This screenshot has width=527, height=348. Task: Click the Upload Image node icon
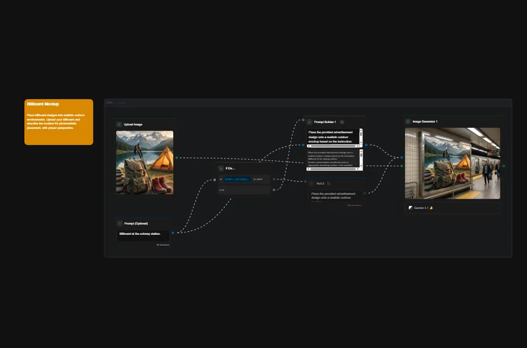tap(119, 124)
